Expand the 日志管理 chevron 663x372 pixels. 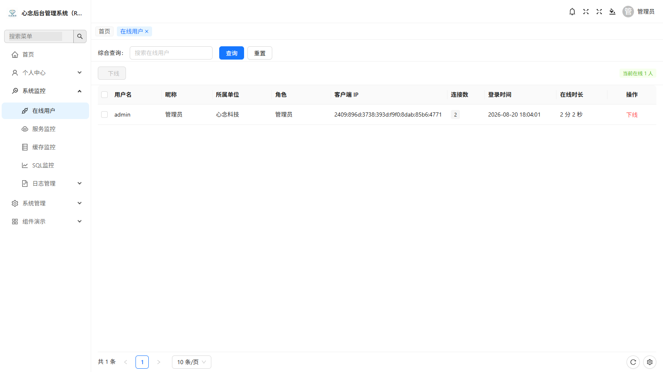click(80, 184)
